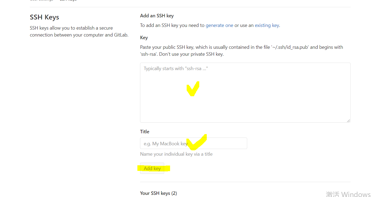Image resolution: width=391 pixels, height=197 pixels.
Task: Click the "Title" field label
Action: coord(145,132)
